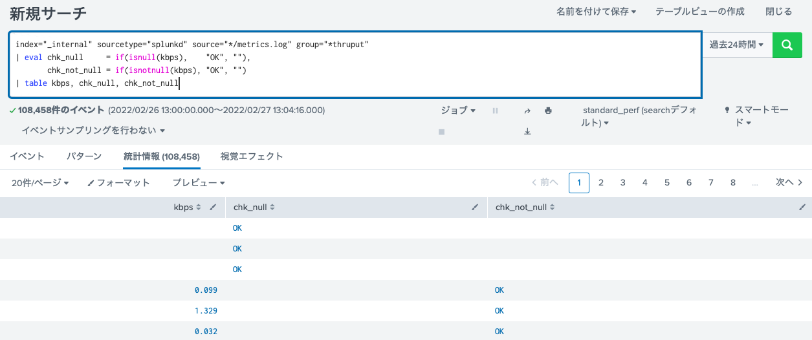Open 過去24時間 time range picker
The height and width of the screenshot is (340, 812).
[x=736, y=45]
